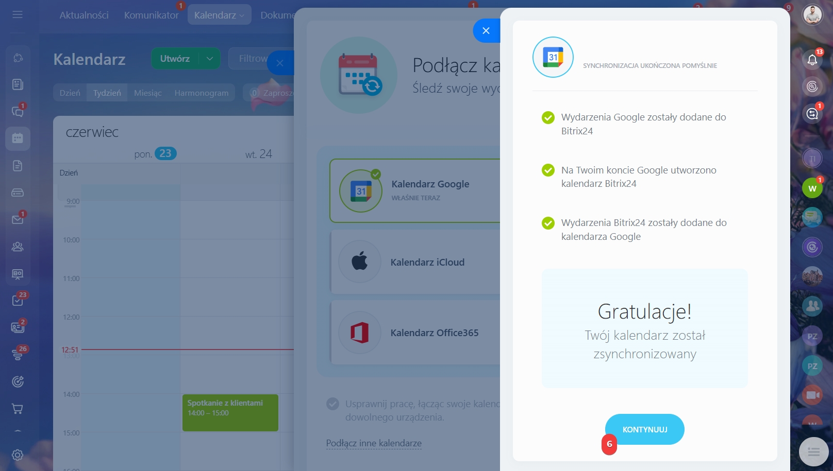
Task: Open the sidebar icon with badge 26
Action: click(18, 354)
